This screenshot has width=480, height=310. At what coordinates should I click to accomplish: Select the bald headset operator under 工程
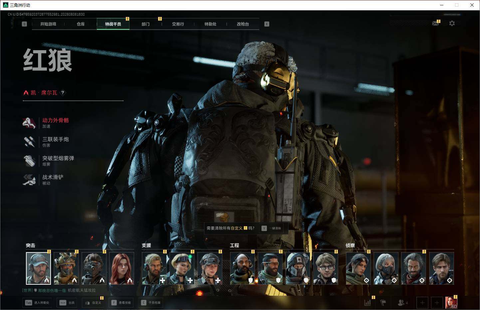[x=242, y=268]
